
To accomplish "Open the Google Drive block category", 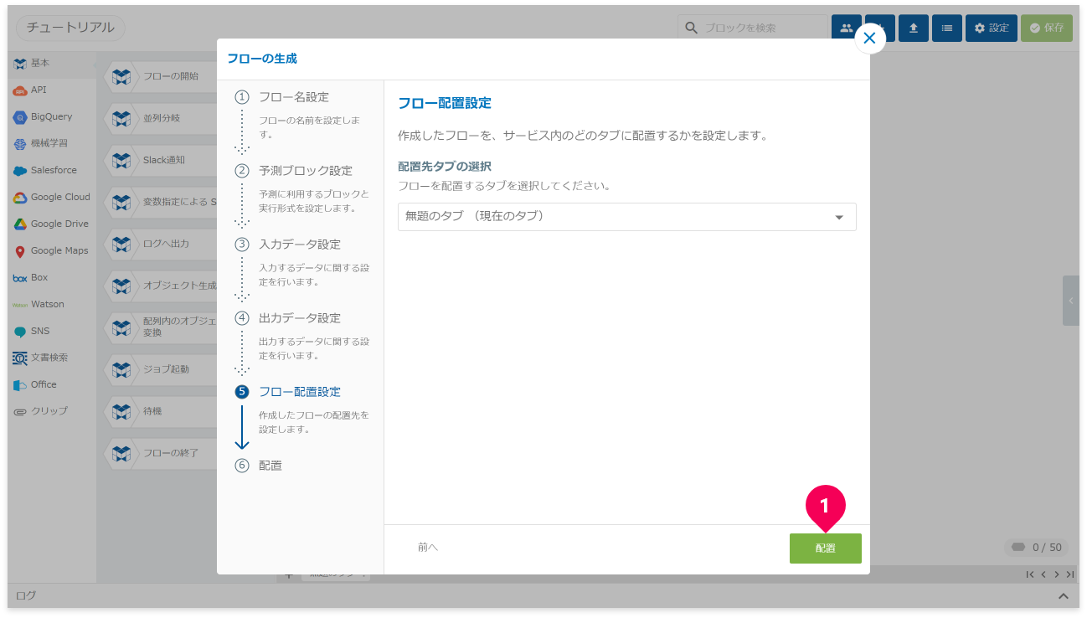I will (x=52, y=224).
